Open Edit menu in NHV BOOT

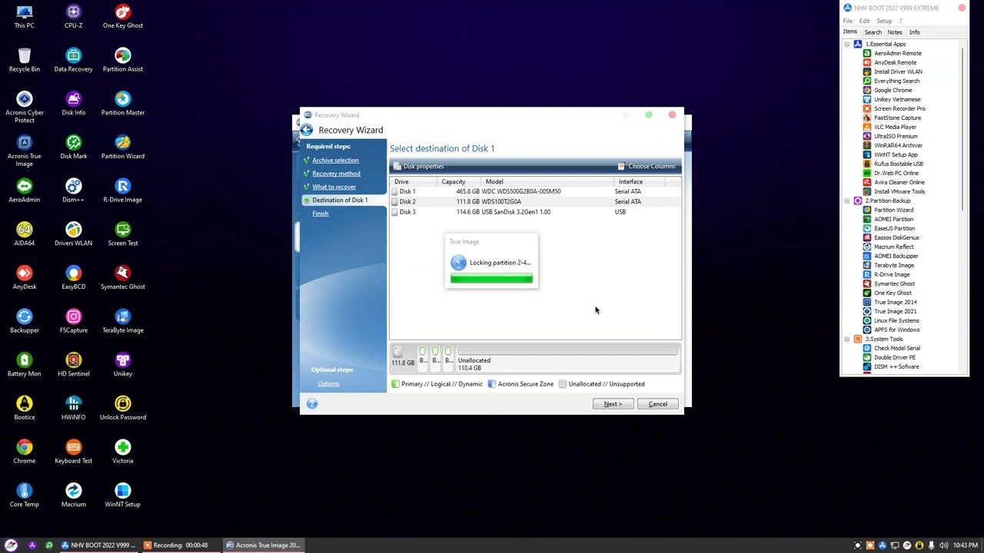(x=865, y=21)
